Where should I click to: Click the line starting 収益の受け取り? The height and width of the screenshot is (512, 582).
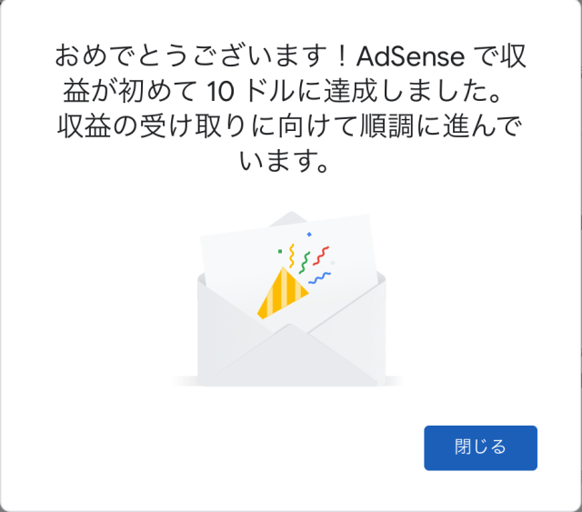(x=290, y=126)
